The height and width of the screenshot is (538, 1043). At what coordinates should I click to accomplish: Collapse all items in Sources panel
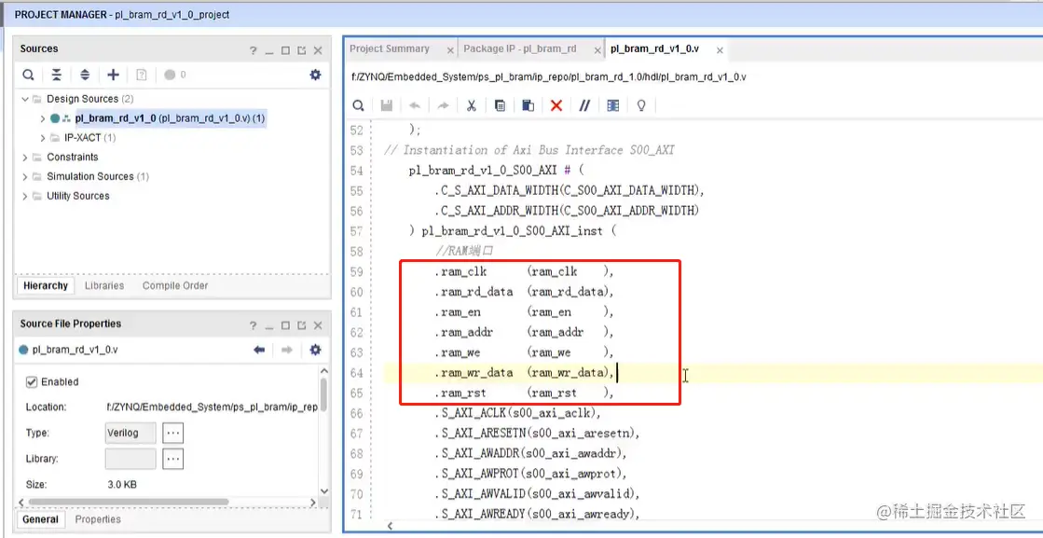coord(57,75)
